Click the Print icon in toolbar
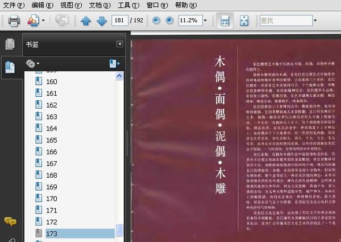 tap(14, 20)
